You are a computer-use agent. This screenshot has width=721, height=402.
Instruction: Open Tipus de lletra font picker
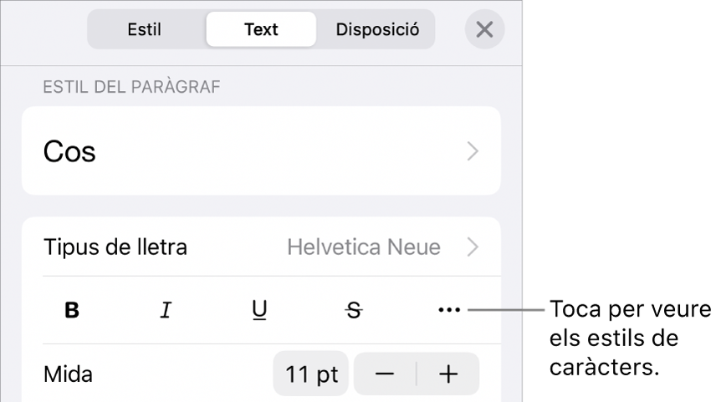point(261,247)
